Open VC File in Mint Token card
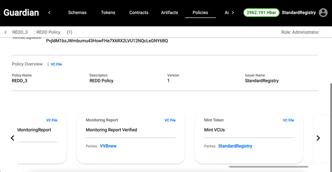The width and height of the screenshot is (332, 172). coord(288,120)
